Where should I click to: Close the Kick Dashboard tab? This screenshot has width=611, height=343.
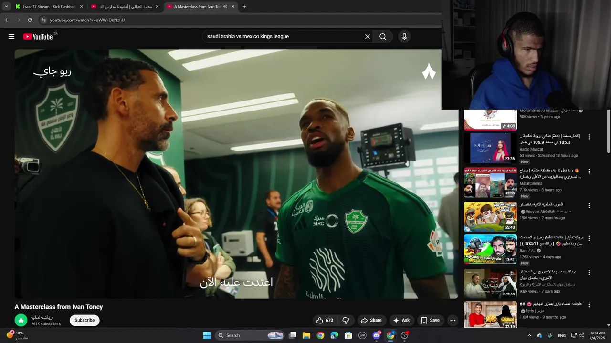tap(81, 7)
